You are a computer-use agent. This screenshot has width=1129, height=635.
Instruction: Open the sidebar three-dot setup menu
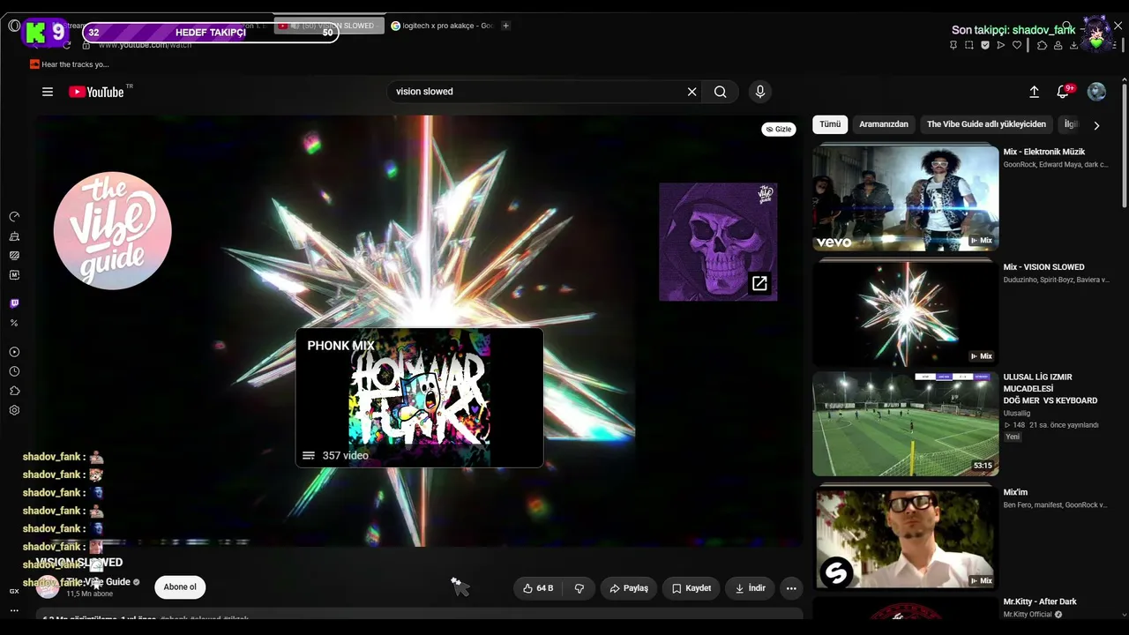click(x=14, y=610)
